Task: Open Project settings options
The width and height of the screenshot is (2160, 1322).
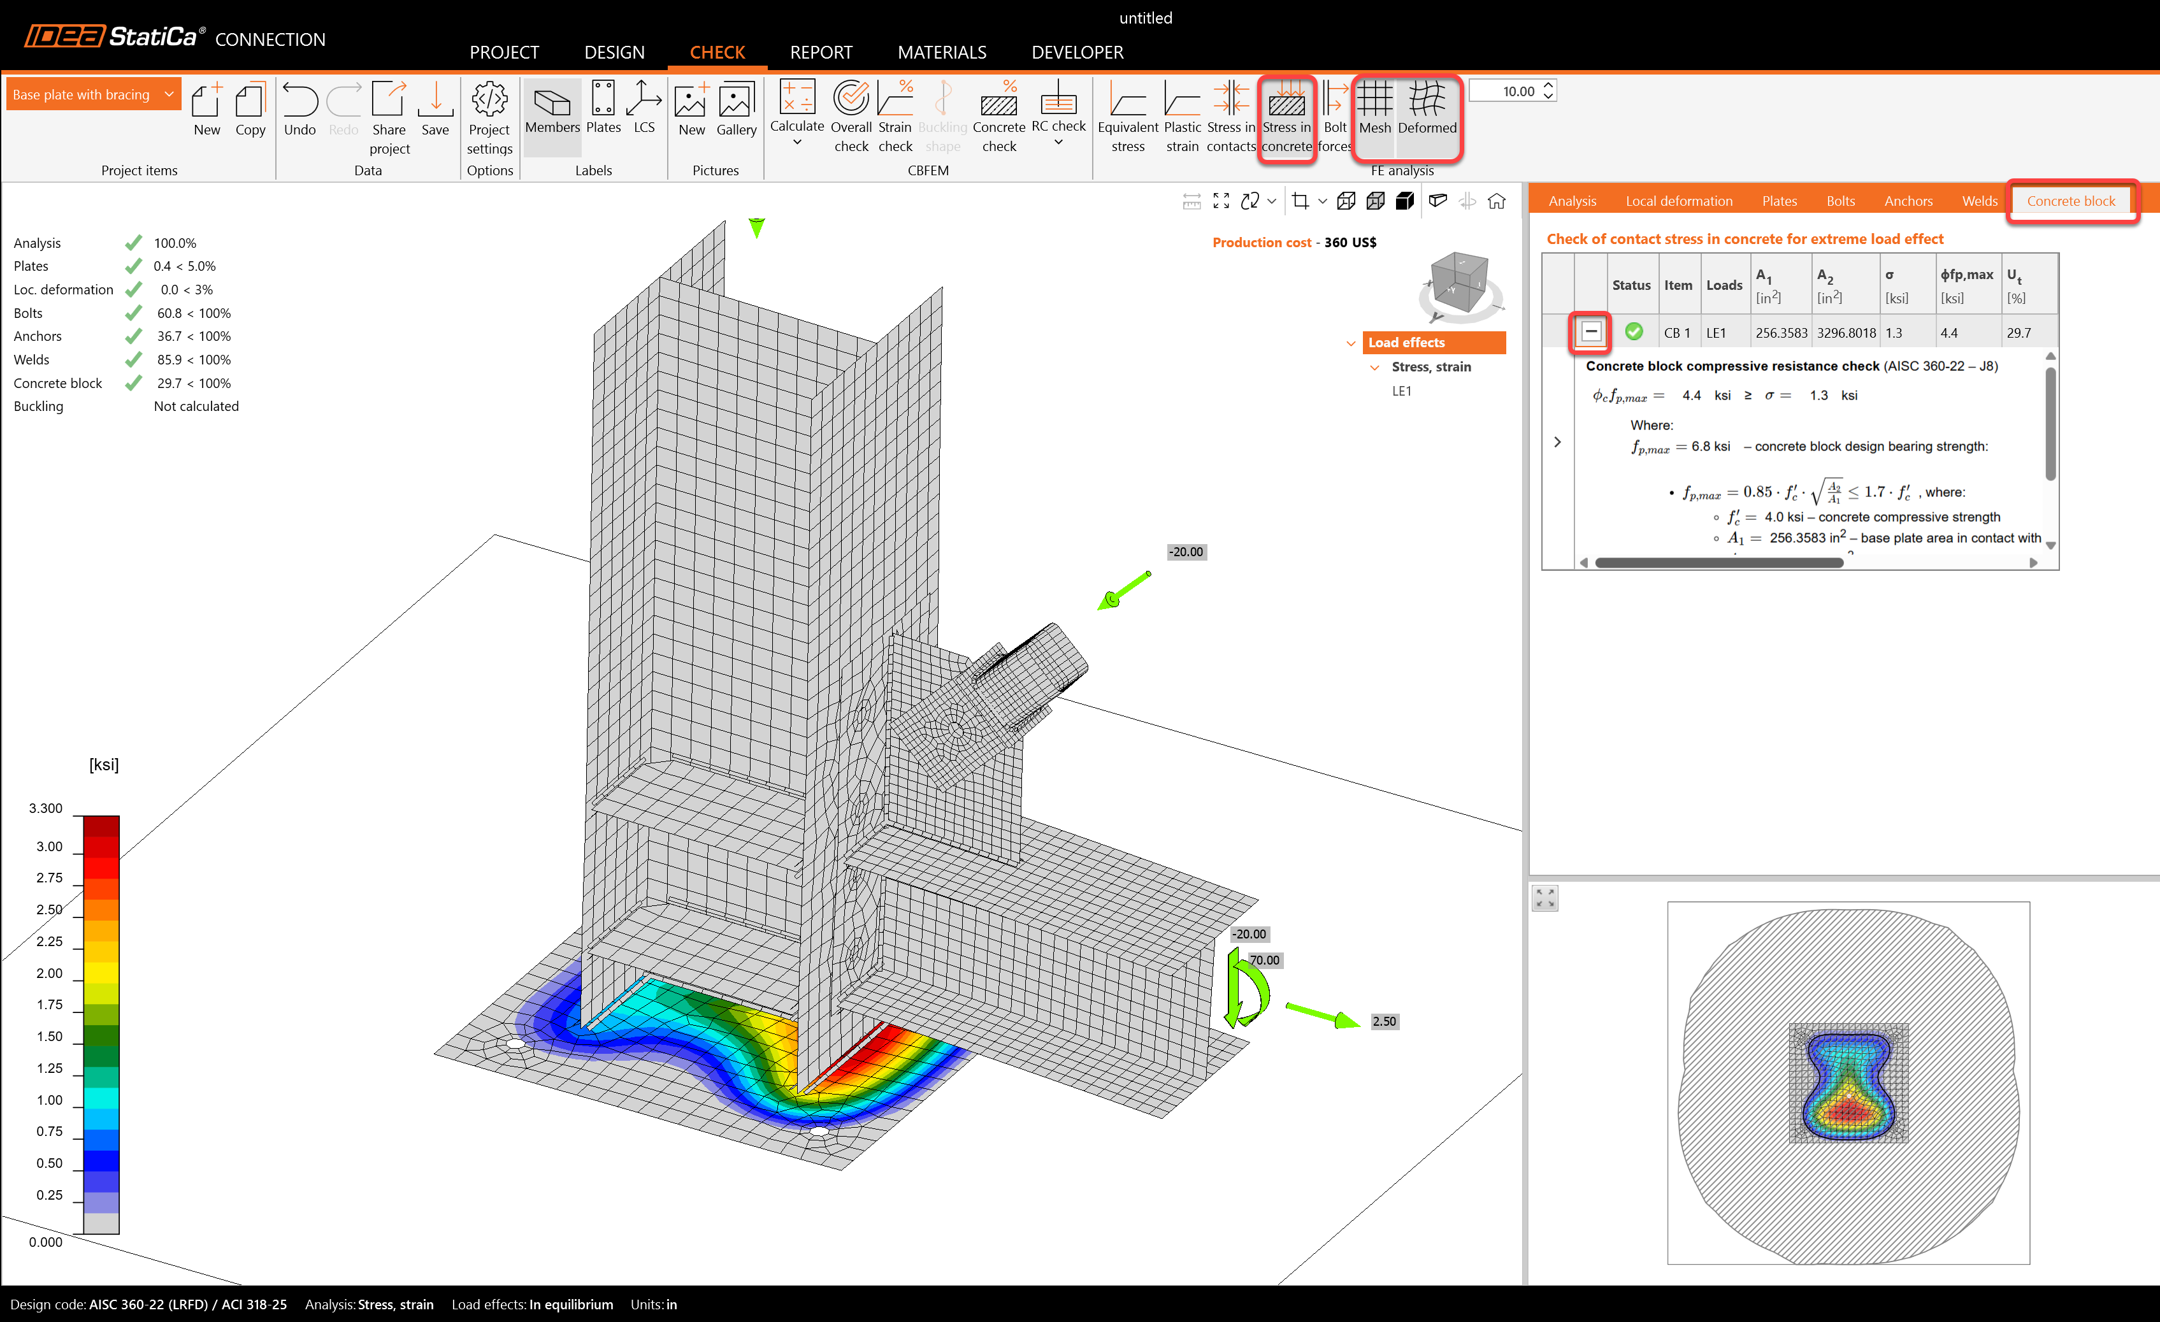Action: (x=489, y=119)
